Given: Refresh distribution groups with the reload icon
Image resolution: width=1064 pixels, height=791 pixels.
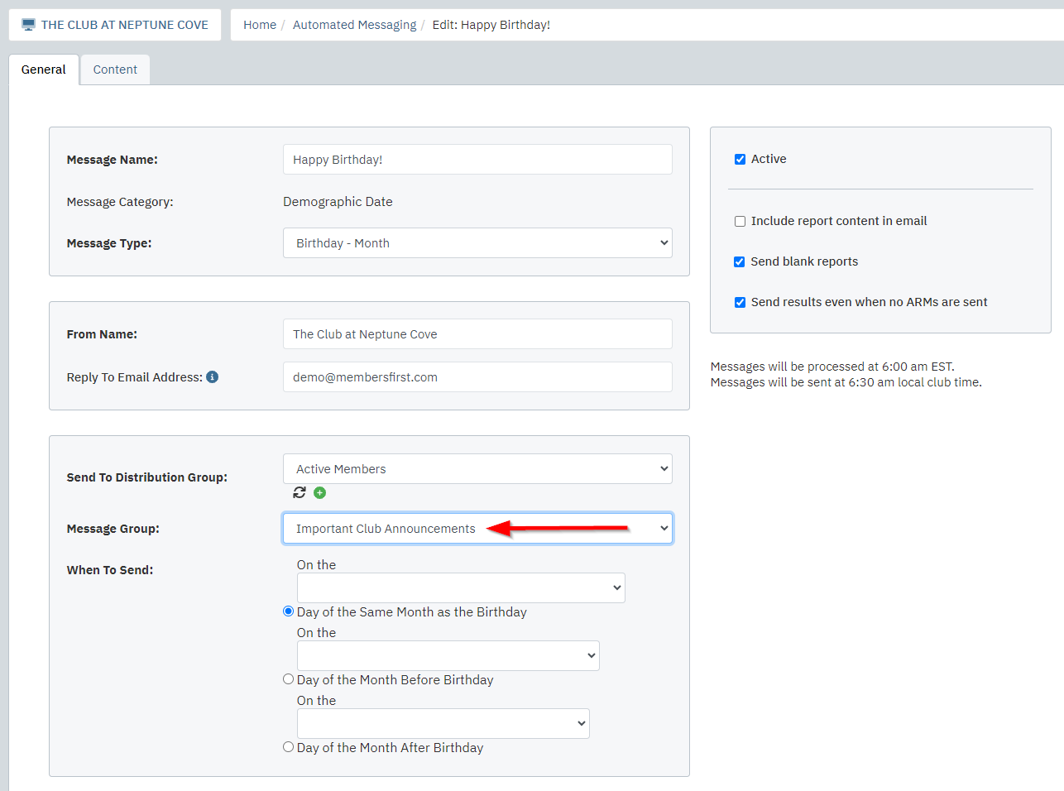Looking at the screenshot, I should pyautogui.click(x=300, y=492).
